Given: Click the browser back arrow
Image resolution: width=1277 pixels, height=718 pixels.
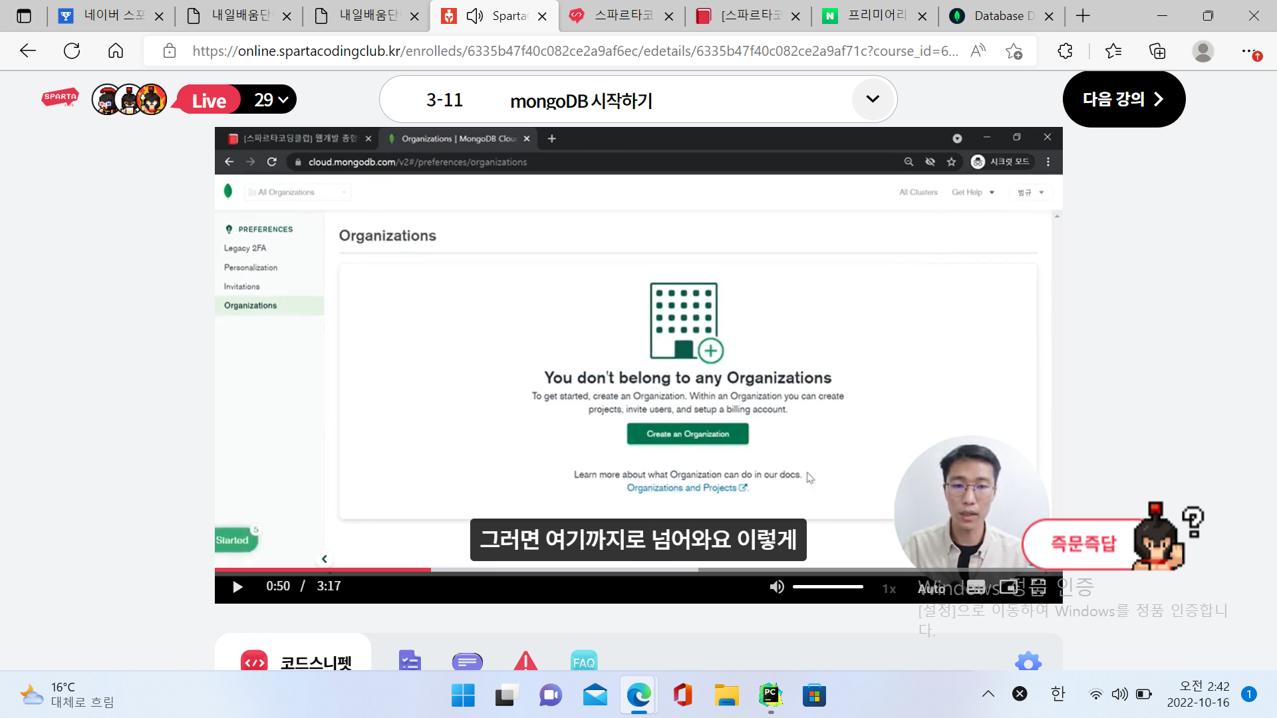Looking at the screenshot, I should 28,51.
